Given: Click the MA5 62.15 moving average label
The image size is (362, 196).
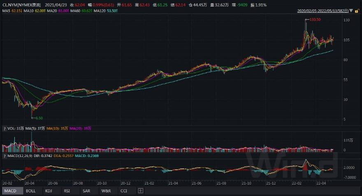Looking at the screenshot, I should tap(12, 11).
